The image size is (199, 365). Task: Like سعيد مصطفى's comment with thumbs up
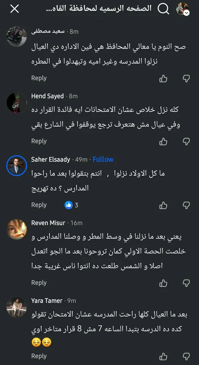[x=163, y=78]
